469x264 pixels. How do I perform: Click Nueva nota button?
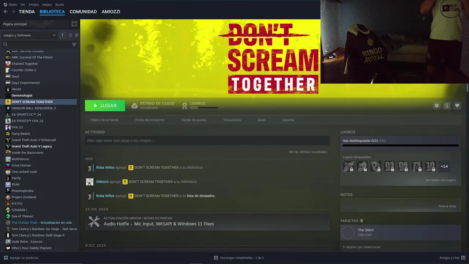tap(447, 206)
